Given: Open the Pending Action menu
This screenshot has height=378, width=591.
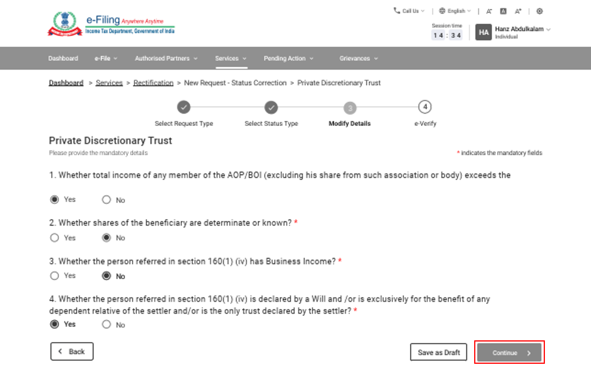Looking at the screenshot, I should 288,58.
